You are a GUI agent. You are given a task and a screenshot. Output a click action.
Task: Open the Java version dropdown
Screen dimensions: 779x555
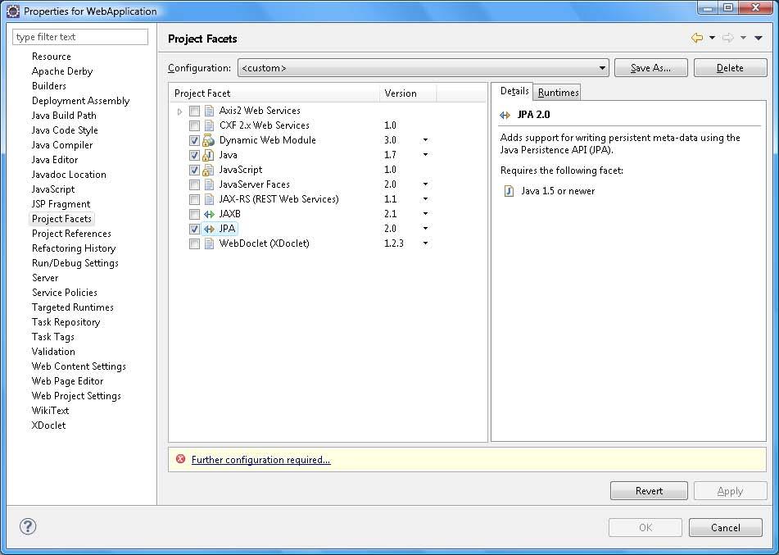tap(425, 155)
